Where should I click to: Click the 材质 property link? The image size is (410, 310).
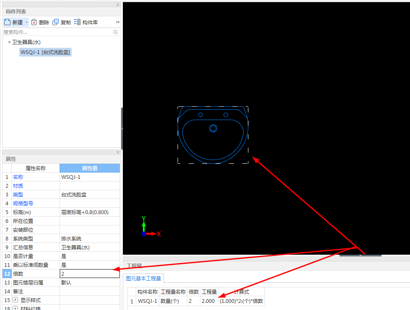coord(18,186)
